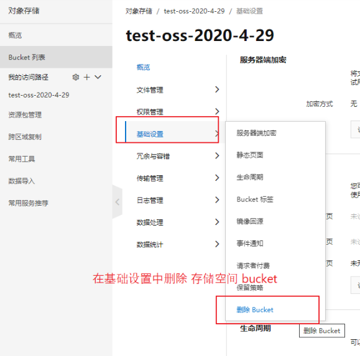
Task: Open 概览 in the left sidebar
Action: [x=15, y=35]
